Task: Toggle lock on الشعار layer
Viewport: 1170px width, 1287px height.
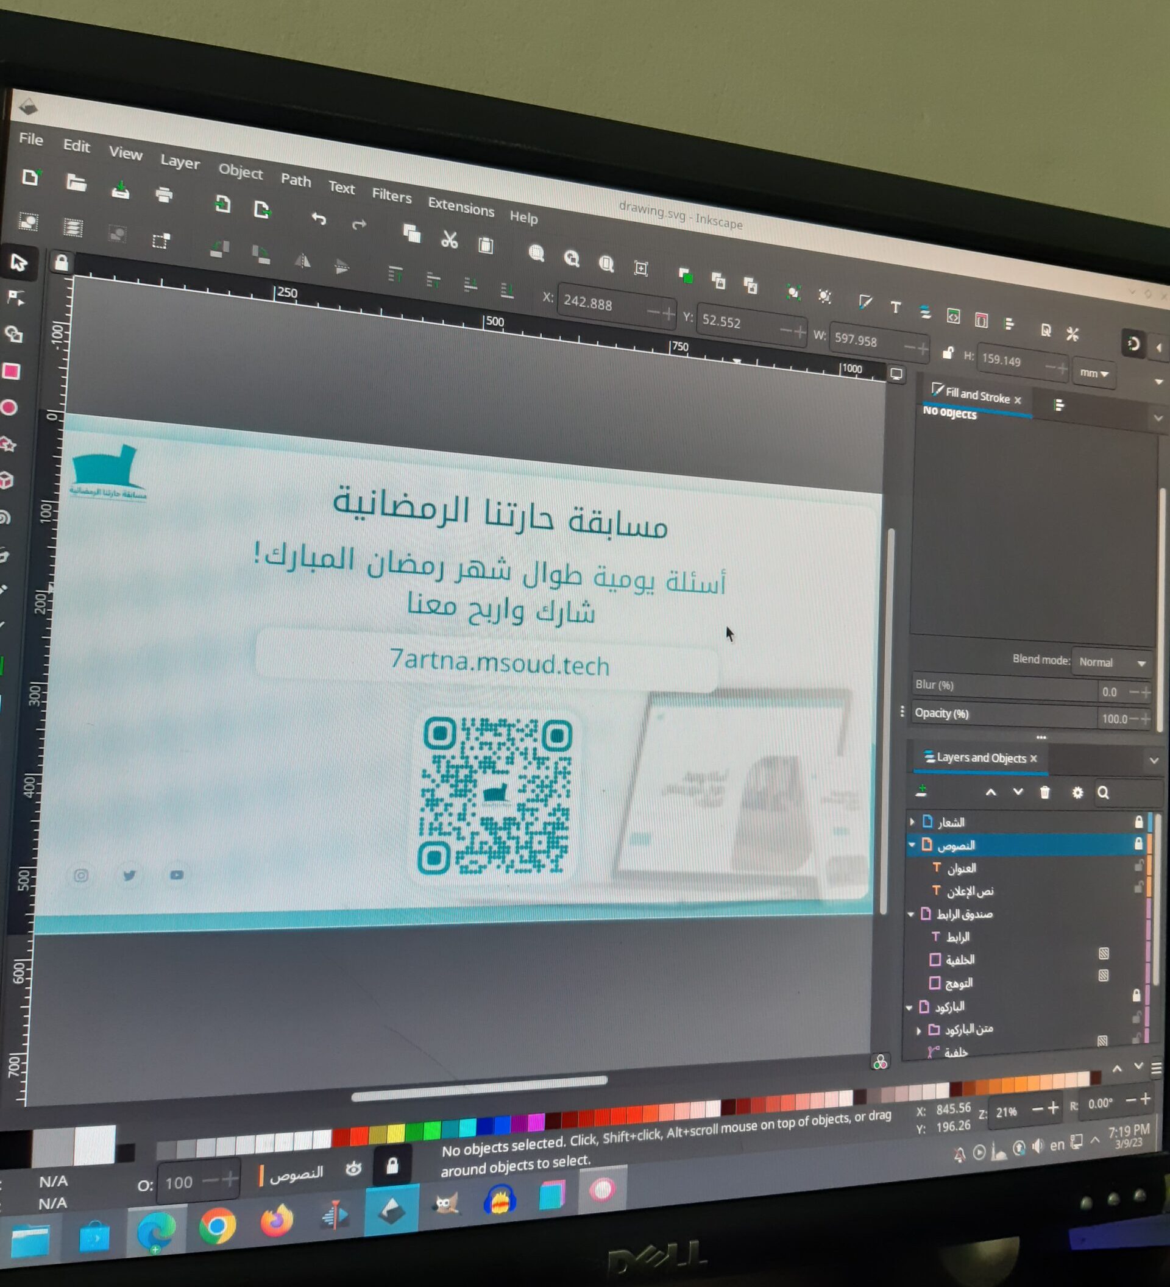Action: click(1138, 821)
